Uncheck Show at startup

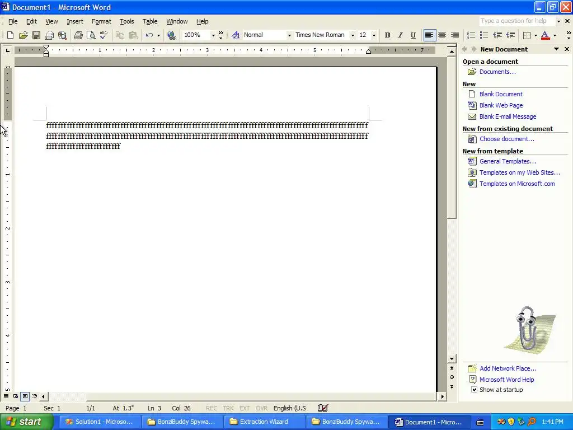pos(474,390)
